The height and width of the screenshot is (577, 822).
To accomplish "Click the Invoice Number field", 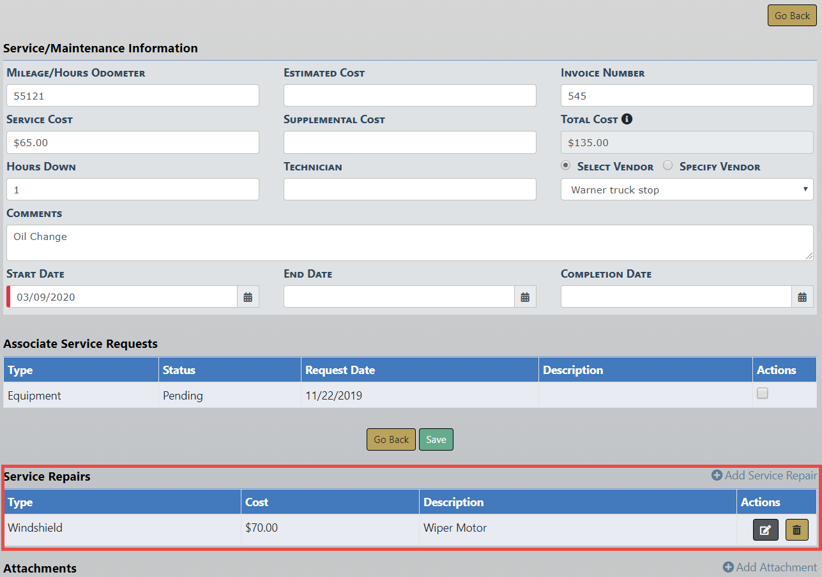I will coord(687,96).
